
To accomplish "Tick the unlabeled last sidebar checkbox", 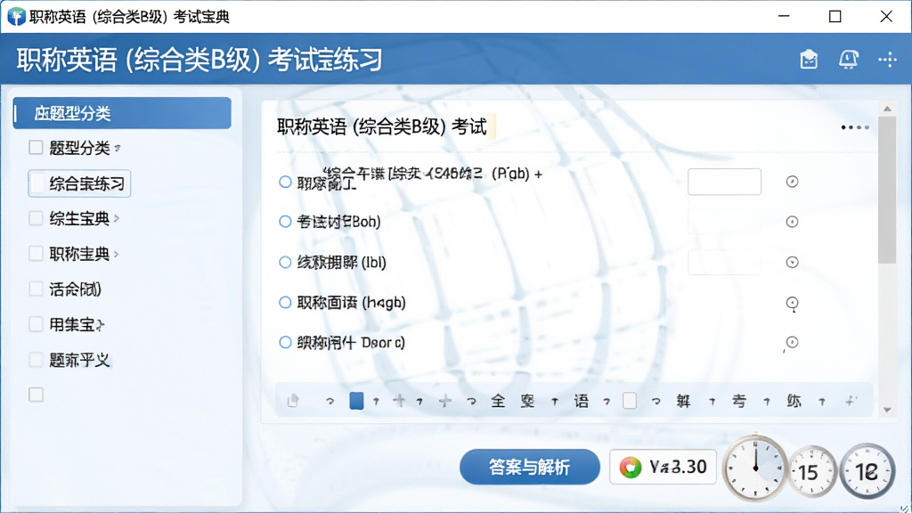I will click(x=36, y=395).
